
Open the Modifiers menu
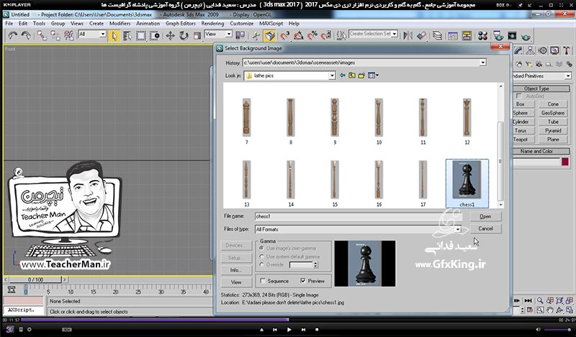pyautogui.click(x=120, y=23)
